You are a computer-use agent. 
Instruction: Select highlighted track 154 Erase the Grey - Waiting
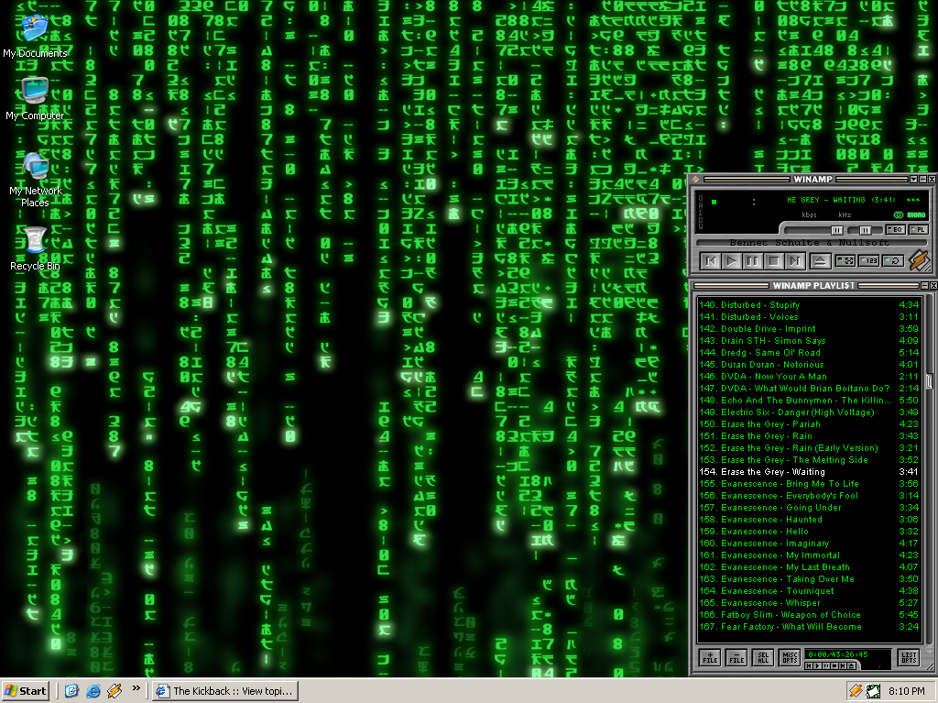pos(809,472)
